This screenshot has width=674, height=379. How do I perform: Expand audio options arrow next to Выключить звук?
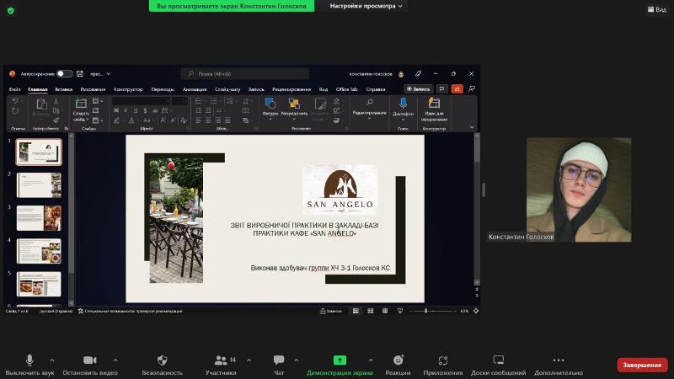[52, 360]
